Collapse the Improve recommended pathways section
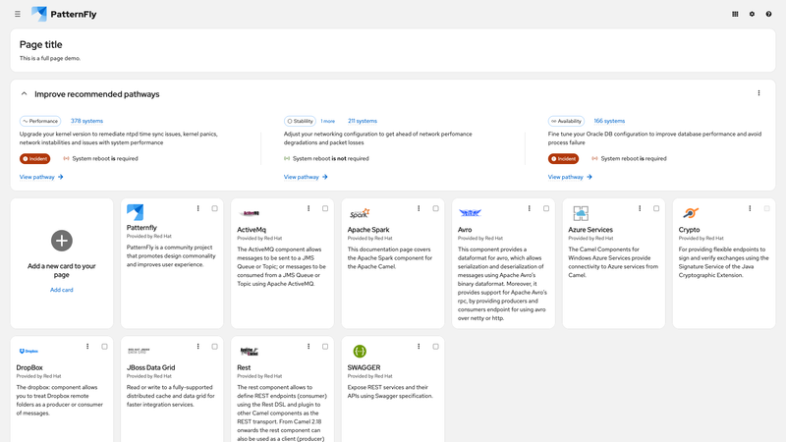 click(x=24, y=93)
